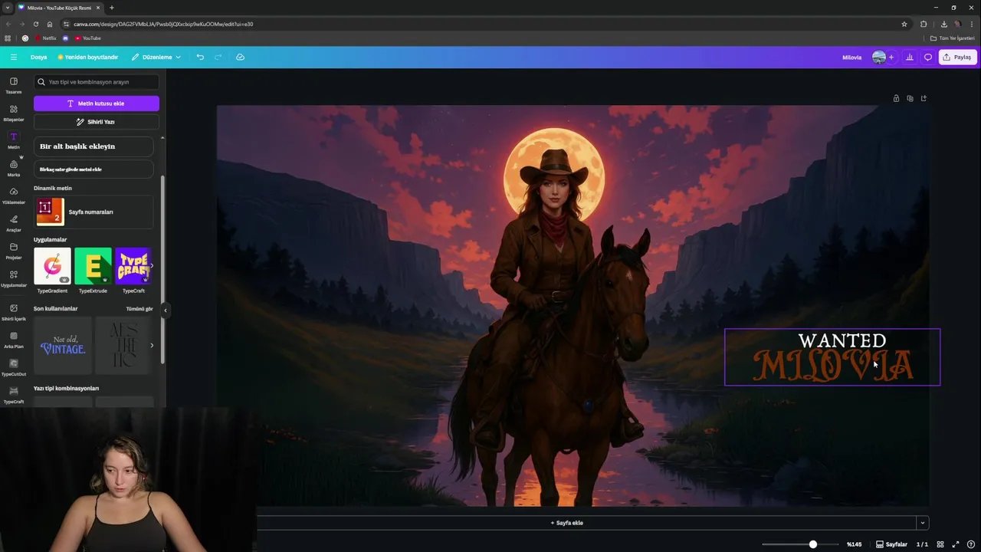Open the Canva hamburger menu
981x552 pixels.
coord(13,57)
